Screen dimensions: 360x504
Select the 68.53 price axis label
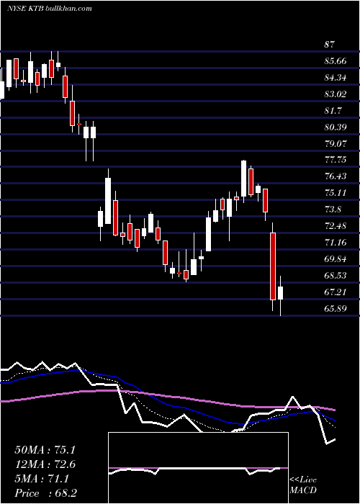point(336,276)
